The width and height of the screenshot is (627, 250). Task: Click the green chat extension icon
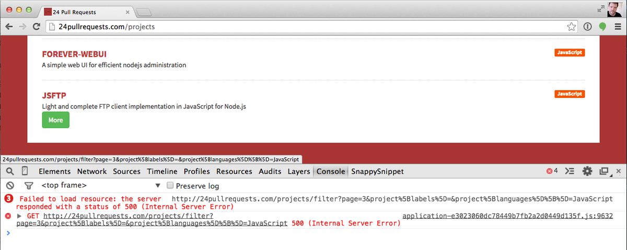point(602,27)
